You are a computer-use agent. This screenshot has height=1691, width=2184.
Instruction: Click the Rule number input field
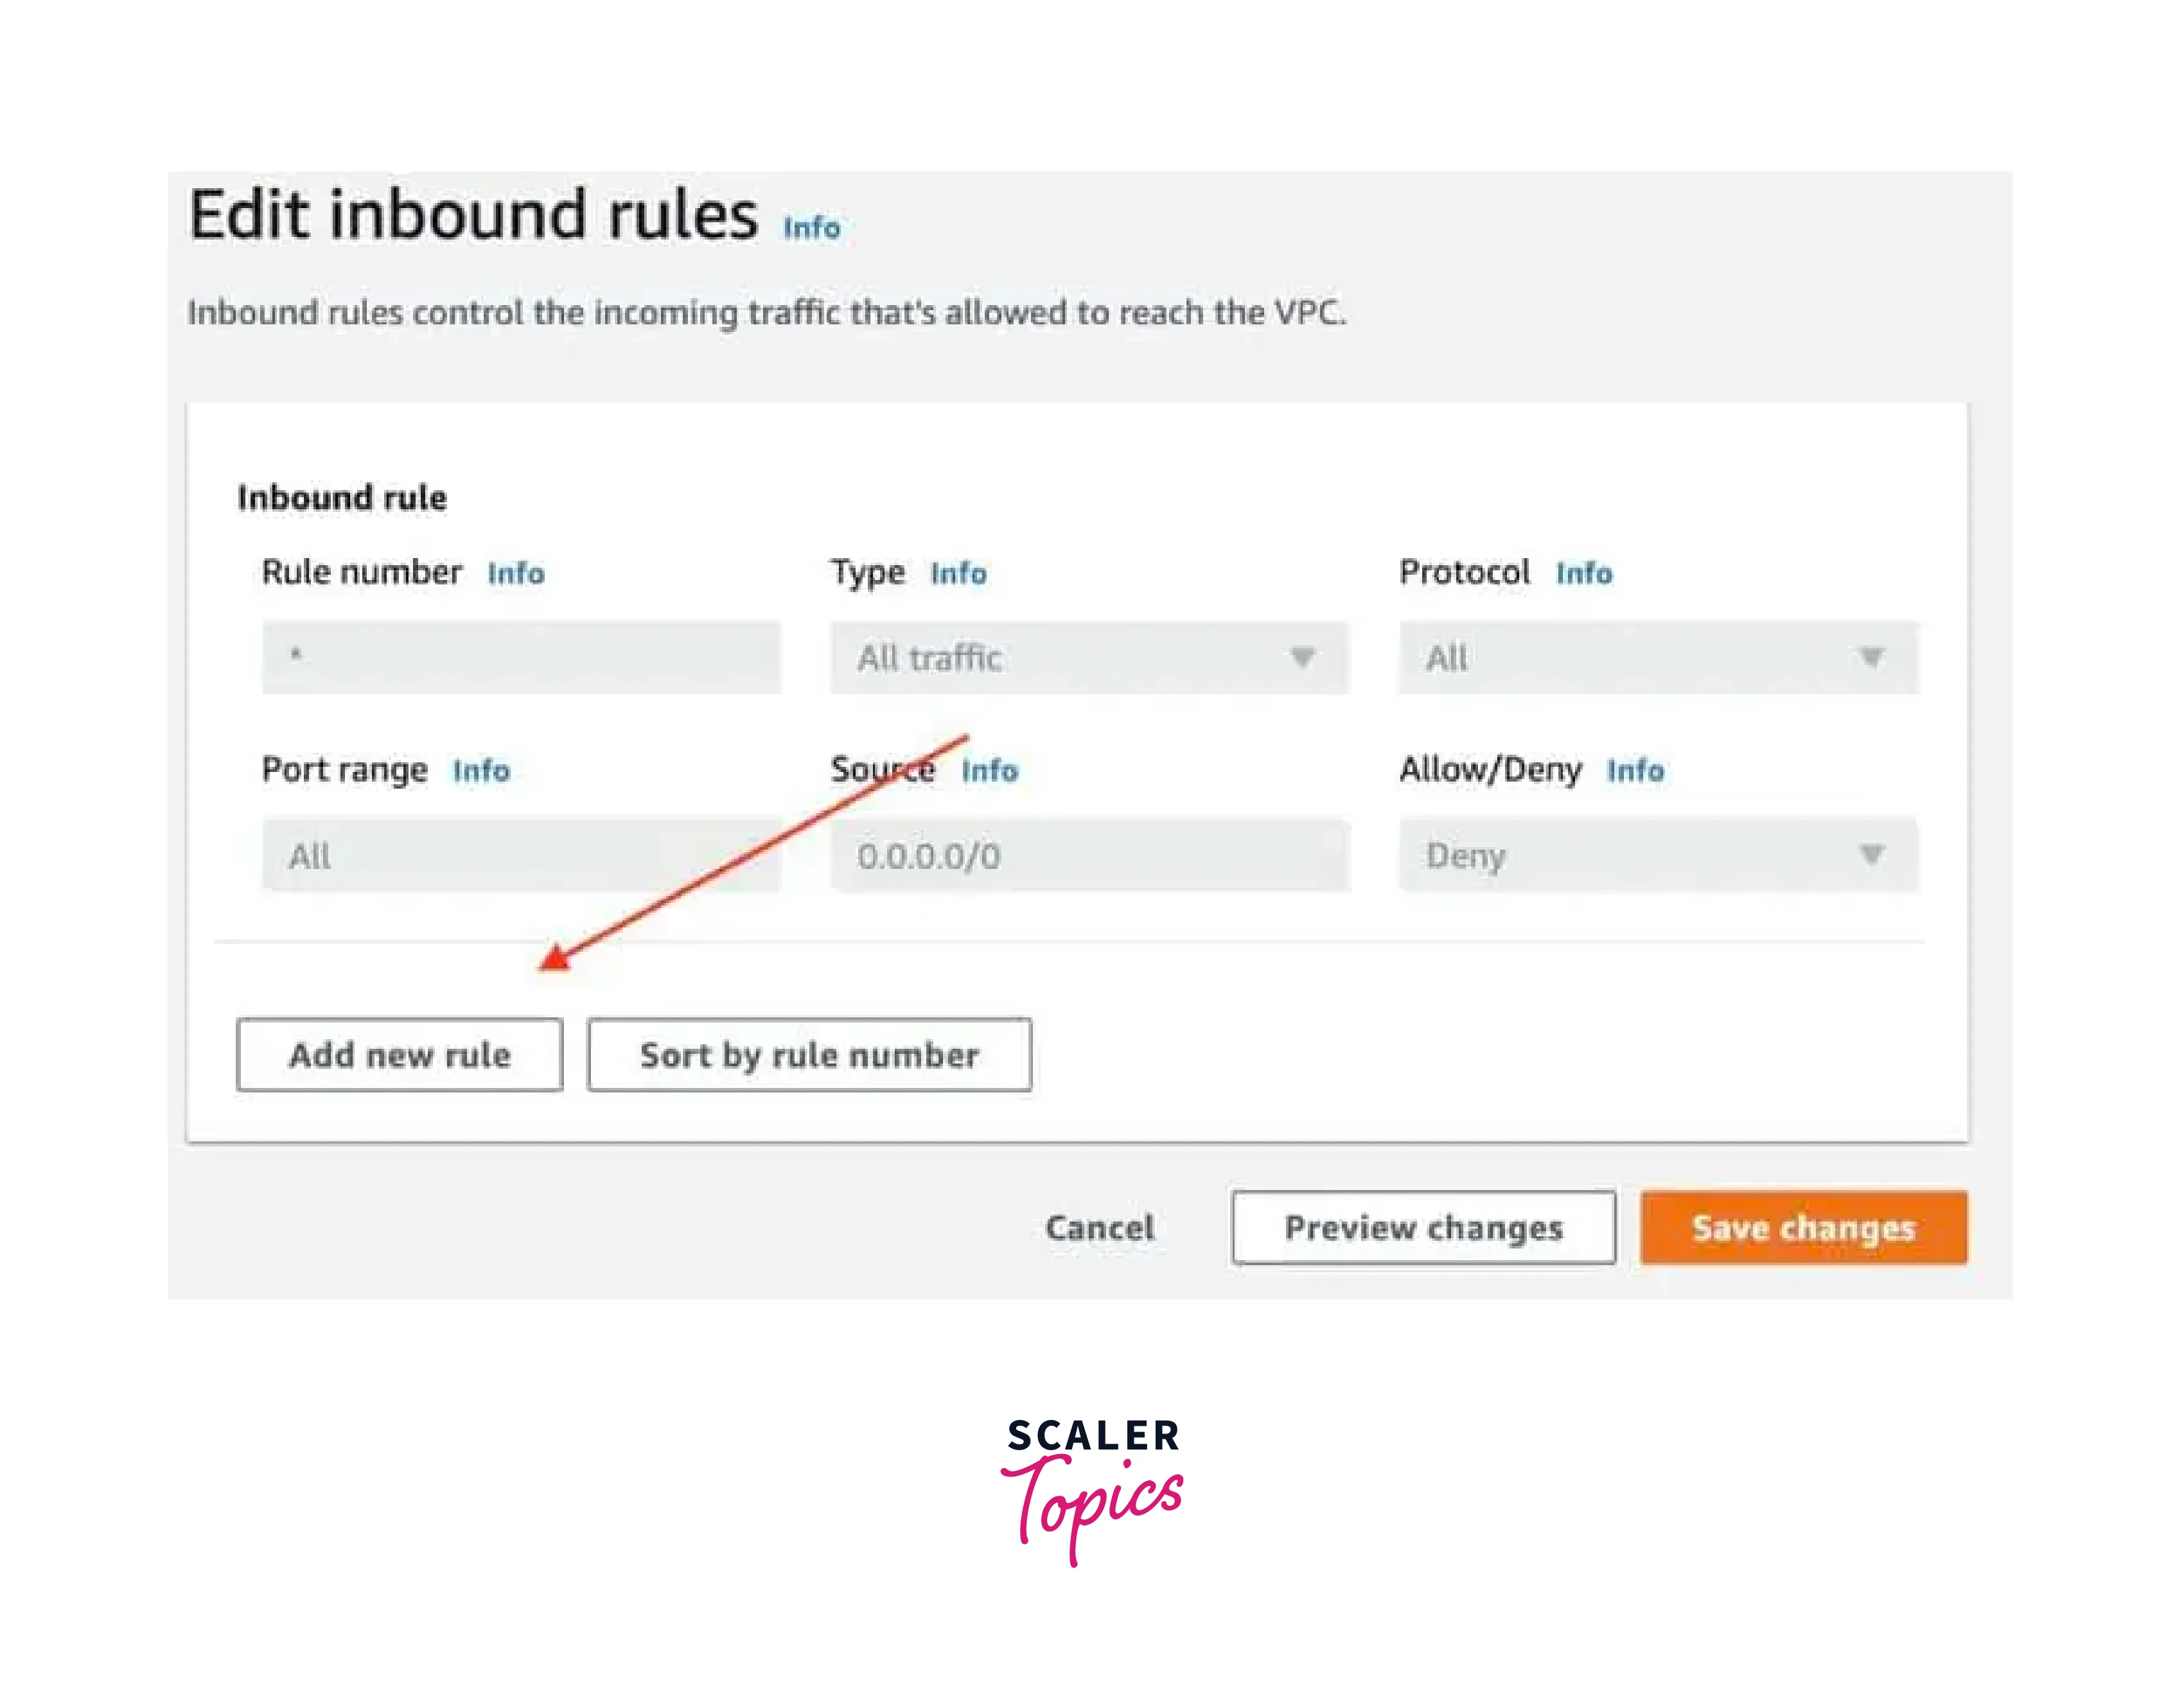[x=521, y=658]
